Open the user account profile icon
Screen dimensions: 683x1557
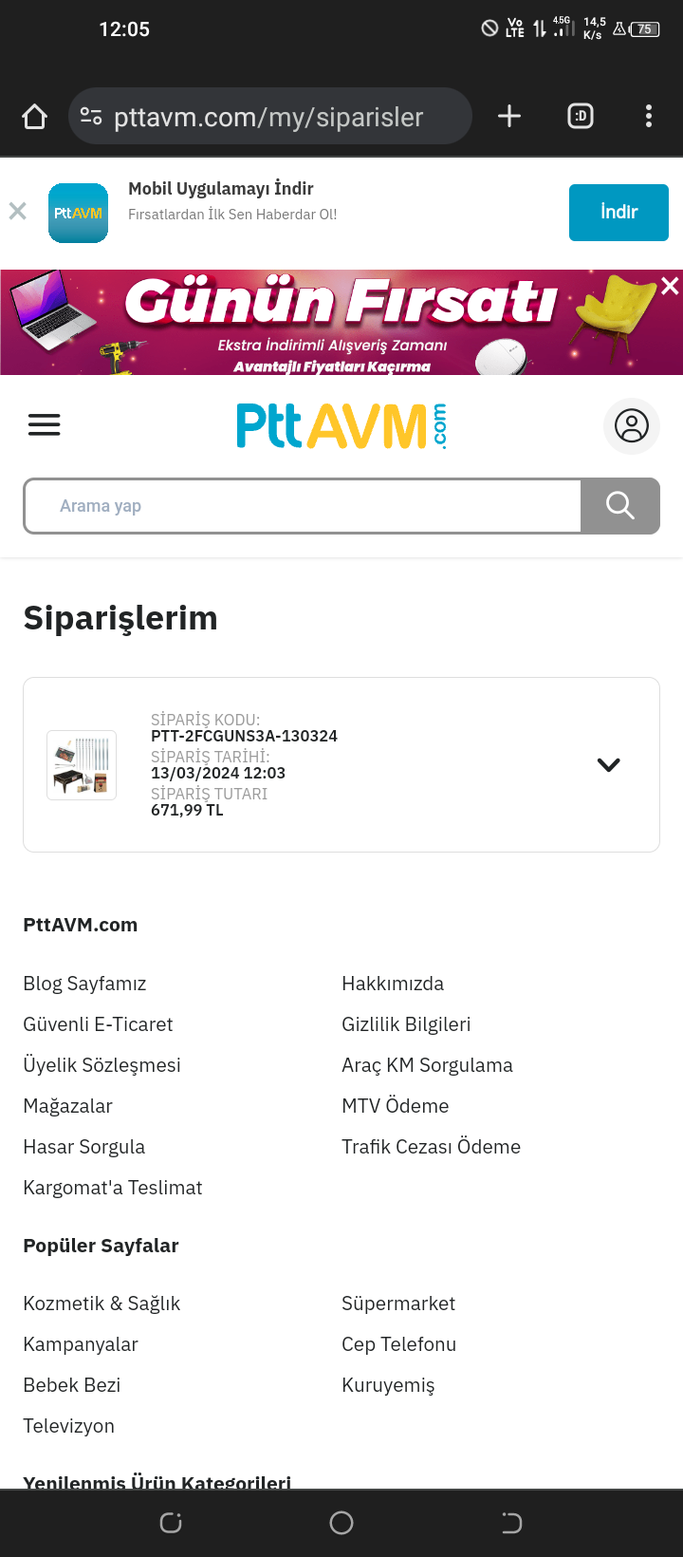pos(631,426)
